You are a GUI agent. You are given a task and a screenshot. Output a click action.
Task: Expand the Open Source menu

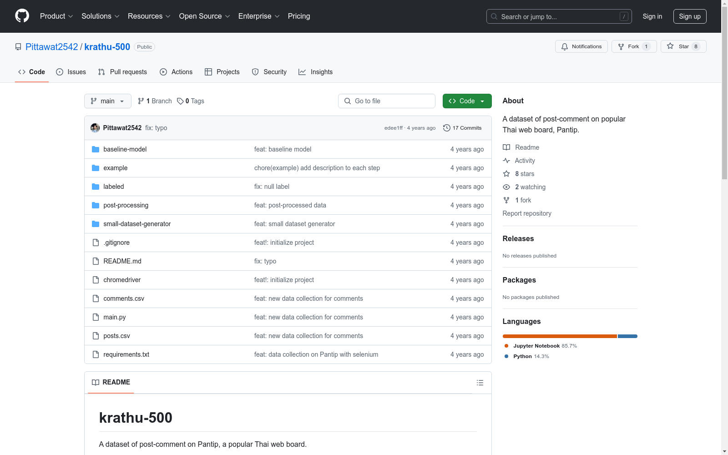[205, 16]
